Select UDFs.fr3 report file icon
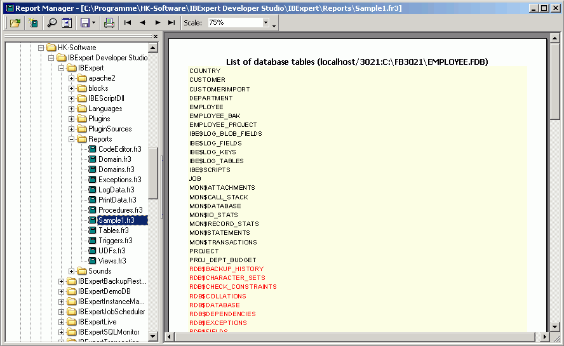This screenshot has height=346, width=564. pyautogui.click(x=93, y=251)
